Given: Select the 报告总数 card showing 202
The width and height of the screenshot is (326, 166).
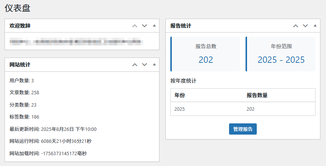Looking at the screenshot, I should point(205,54).
